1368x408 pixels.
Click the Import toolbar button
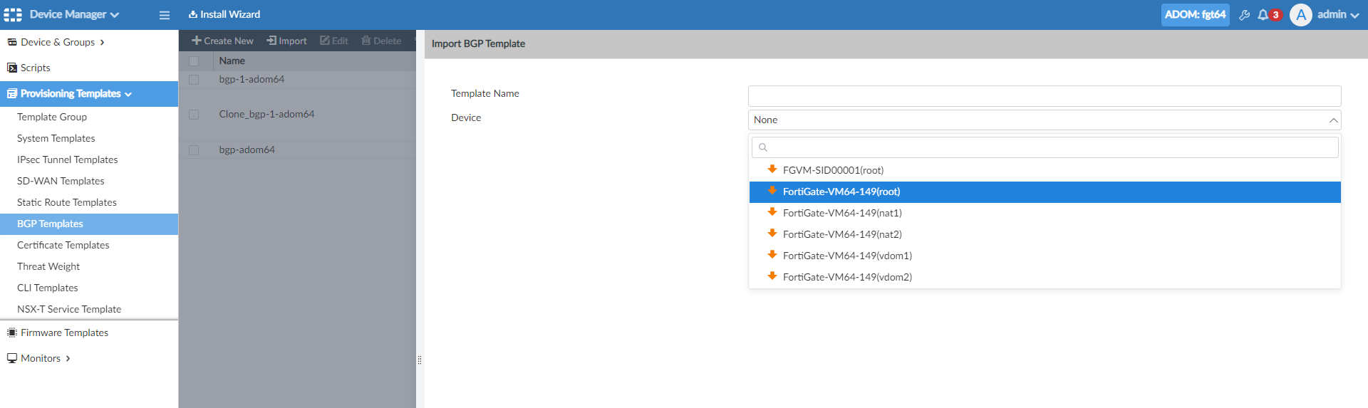coord(286,41)
